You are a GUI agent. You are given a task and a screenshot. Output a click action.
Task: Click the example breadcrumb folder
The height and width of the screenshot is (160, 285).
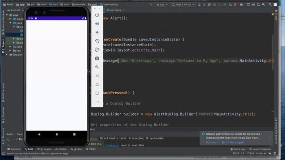coord(78,4)
